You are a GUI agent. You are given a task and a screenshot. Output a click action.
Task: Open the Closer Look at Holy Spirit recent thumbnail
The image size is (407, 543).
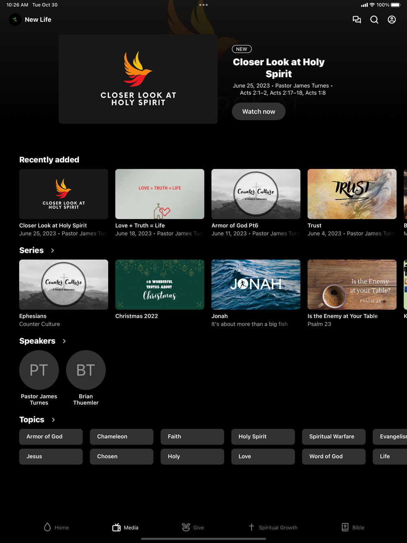[x=63, y=194]
